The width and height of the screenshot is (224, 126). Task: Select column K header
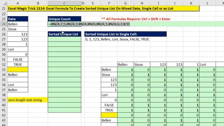[x=191, y=3]
